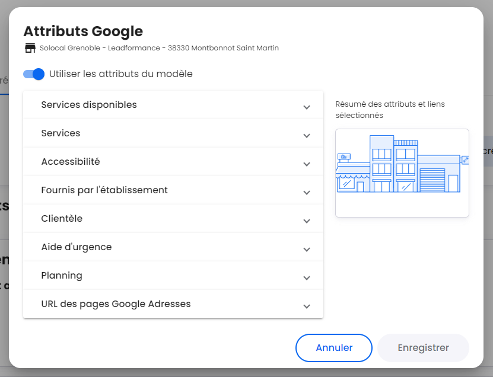This screenshot has height=377, width=493.
Task: Expand the Services disponibles chevron
Action: (x=307, y=107)
